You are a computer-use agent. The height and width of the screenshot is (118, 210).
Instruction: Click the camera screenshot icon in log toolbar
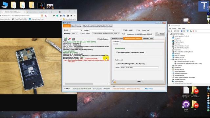[x=73, y=39]
